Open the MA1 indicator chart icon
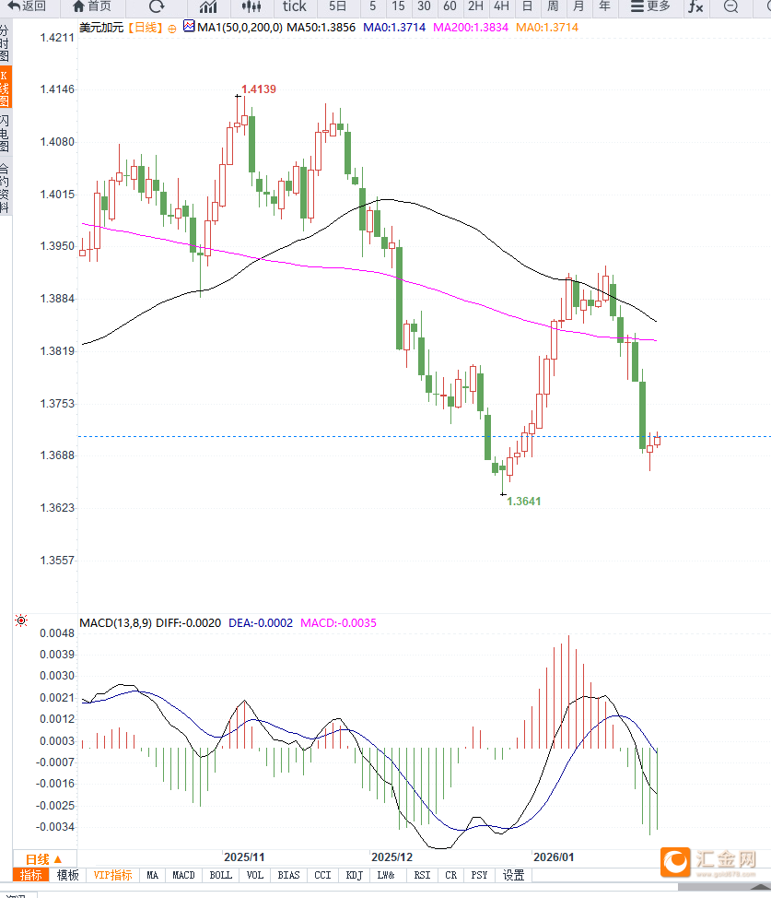Image resolution: width=771 pixels, height=898 pixels. pos(189,26)
